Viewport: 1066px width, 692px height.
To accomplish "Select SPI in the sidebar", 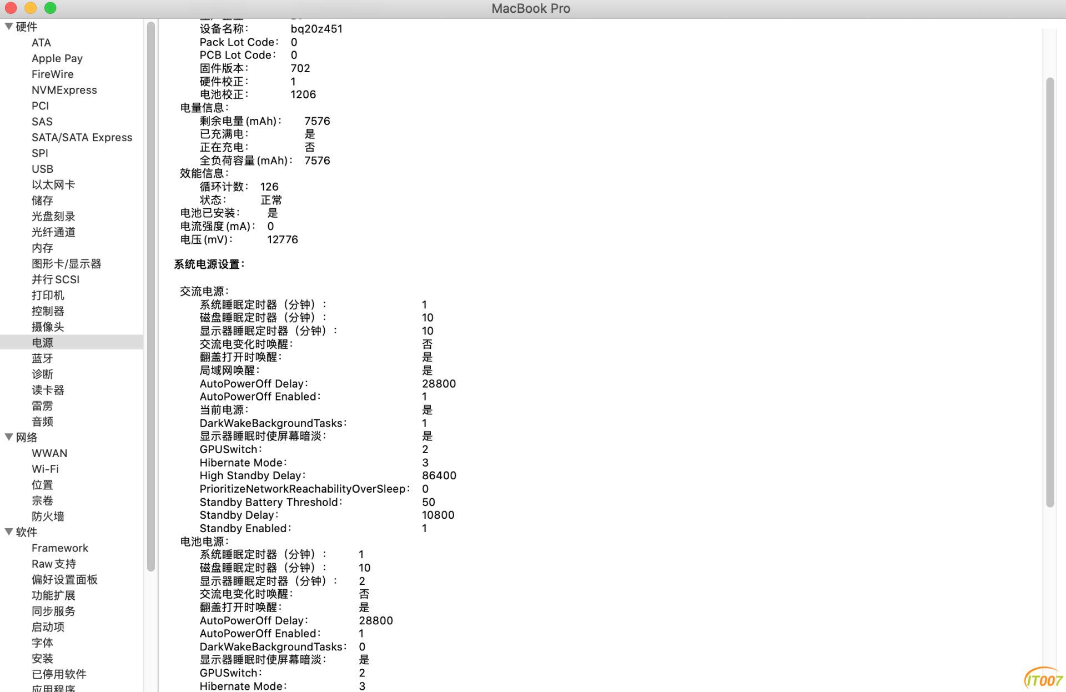I will tap(40, 153).
